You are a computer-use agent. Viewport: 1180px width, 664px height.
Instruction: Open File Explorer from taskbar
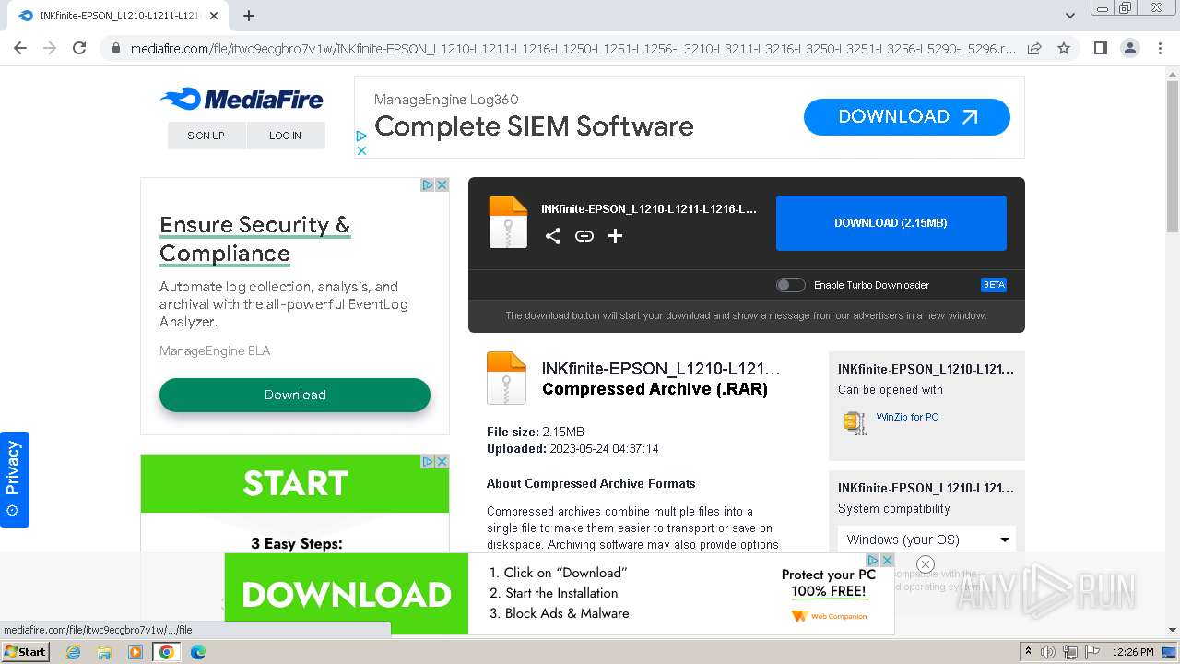tap(104, 652)
